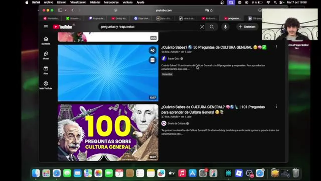Image resolution: width=321 pixels, height=181 pixels.
Task: Open the Archivo menu
Action: tap(48, 2)
